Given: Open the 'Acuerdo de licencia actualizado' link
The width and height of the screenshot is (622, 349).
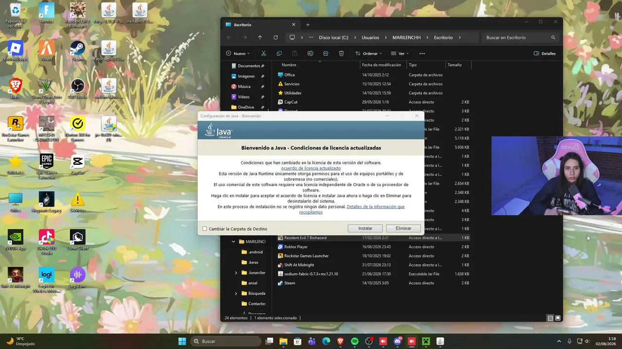Looking at the screenshot, I should point(311,168).
